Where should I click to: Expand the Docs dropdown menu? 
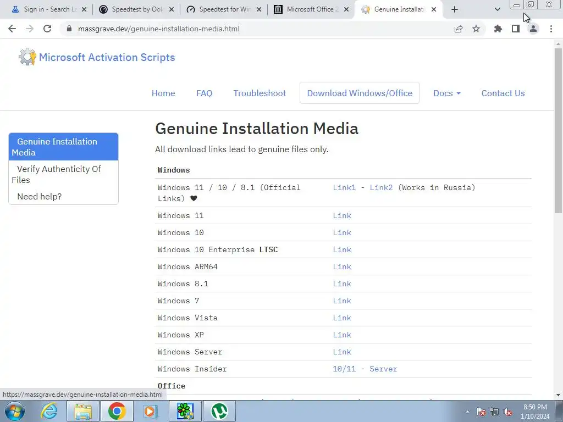point(446,93)
